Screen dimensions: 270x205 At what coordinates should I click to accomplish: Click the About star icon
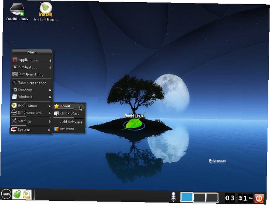[56, 106]
